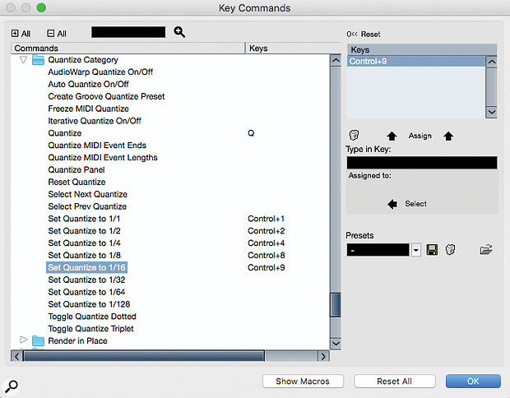Screen dimensions: 510x398
Task: Click the left up-arrow beside Assign
Action: (x=392, y=136)
